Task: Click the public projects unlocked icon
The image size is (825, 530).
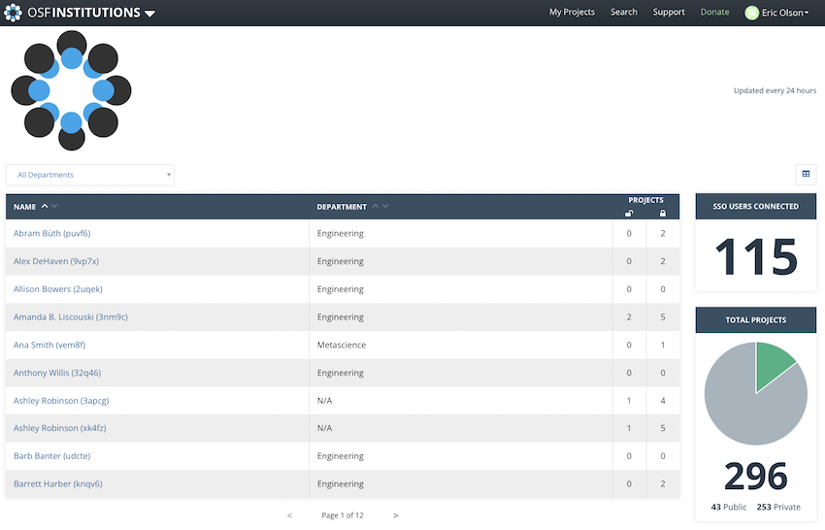Action: click(629, 213)
